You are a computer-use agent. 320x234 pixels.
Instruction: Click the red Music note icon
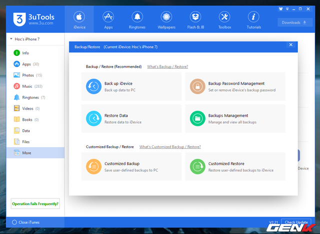(x=16, y=86)
